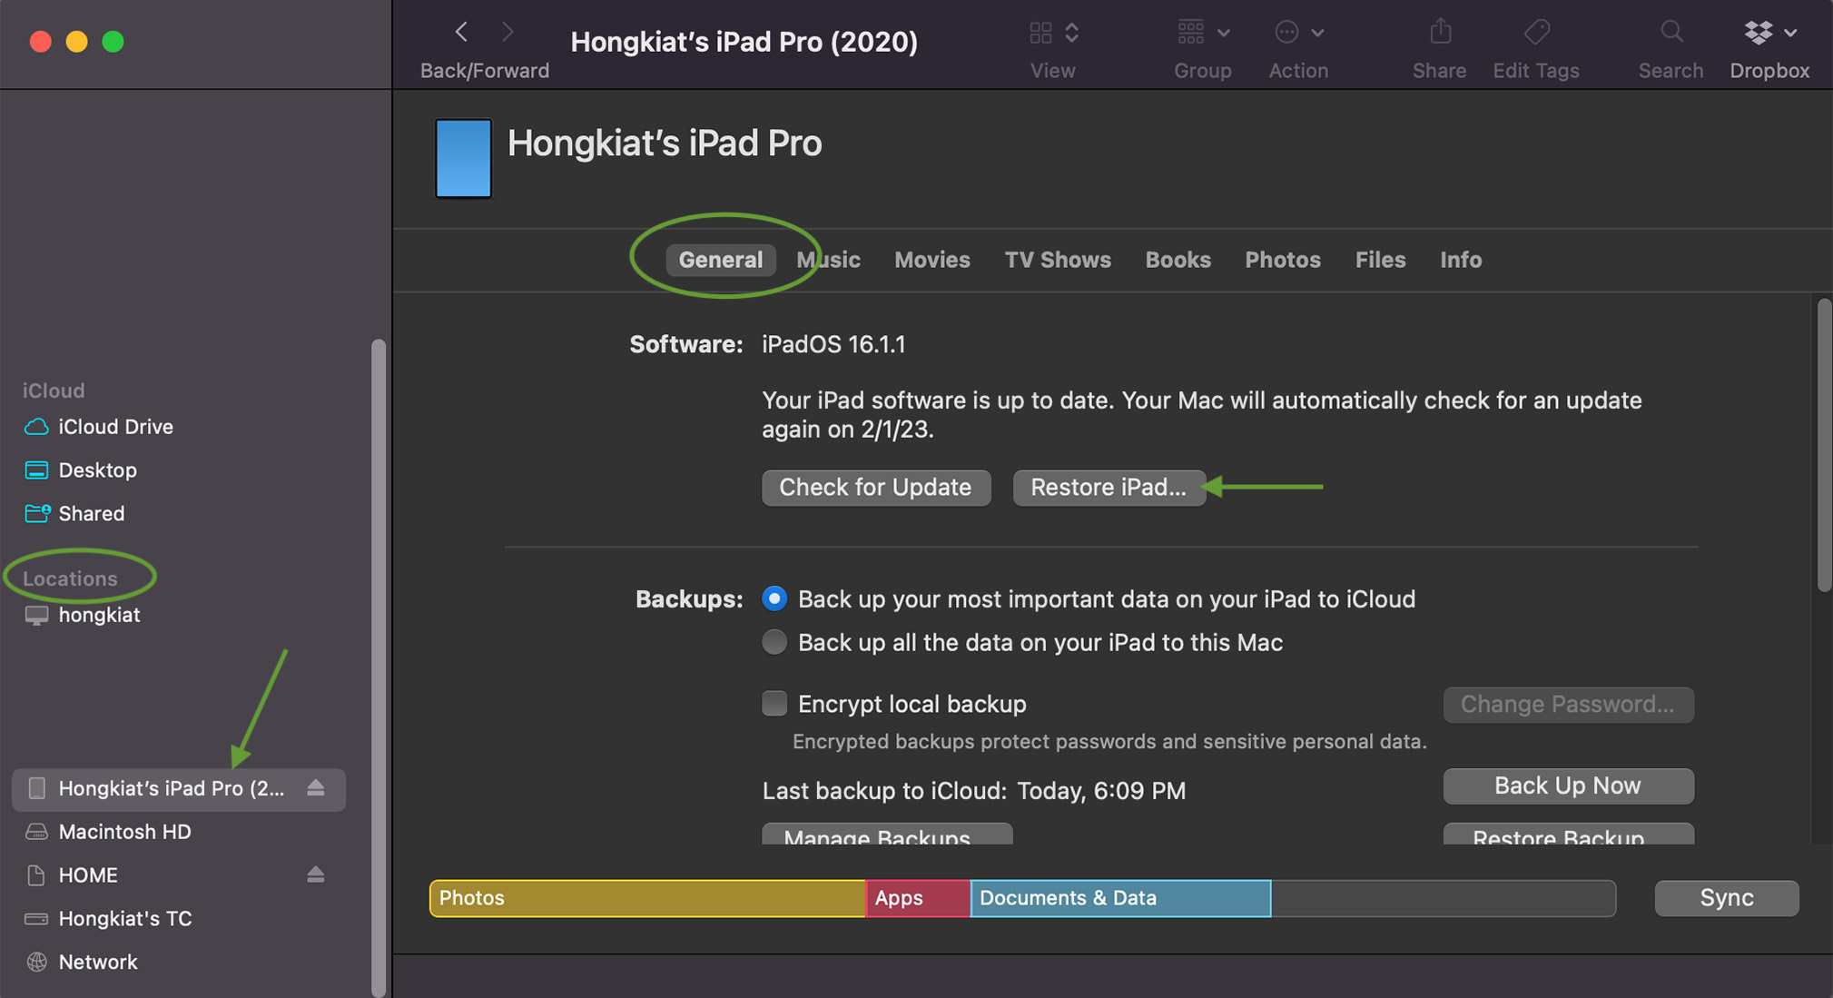1833x998 pixels.
Task: Click the Network sidebar icon
Action: click(39, 959)
